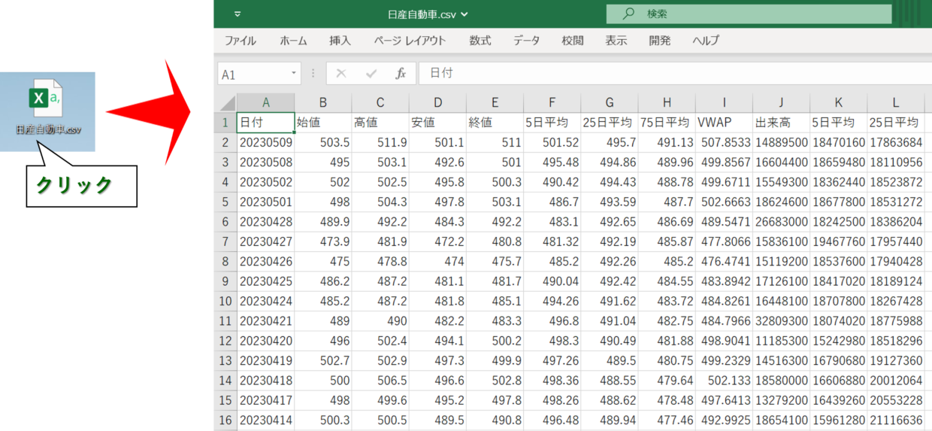Select column B header
Viewport: 932px width, 431px height.
point(323,103)
